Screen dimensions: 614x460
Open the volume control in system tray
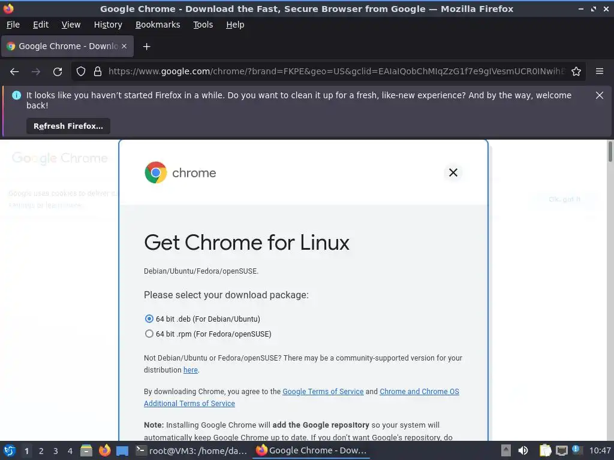523,450
